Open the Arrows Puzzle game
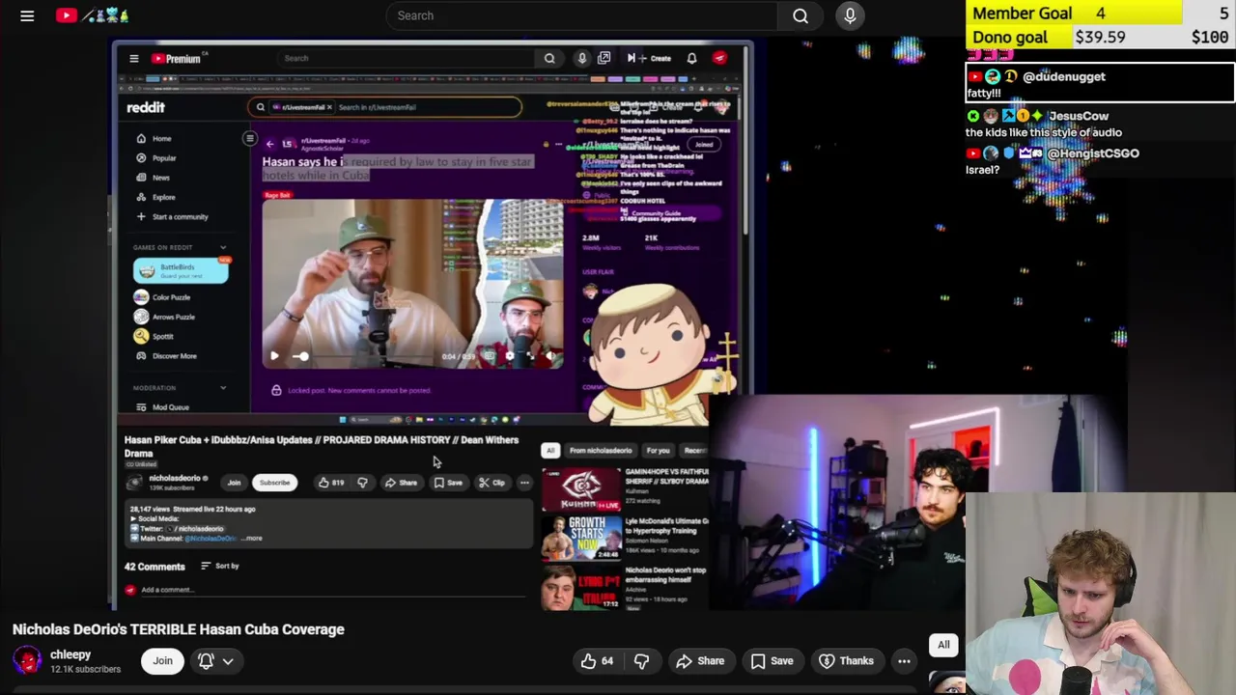This screenshot has width=1236, height=695. tap(165, 317)
